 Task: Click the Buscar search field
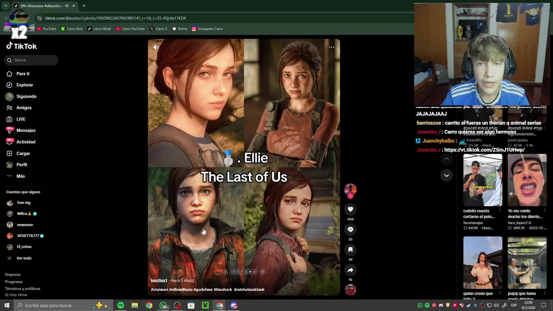[31, 60]
